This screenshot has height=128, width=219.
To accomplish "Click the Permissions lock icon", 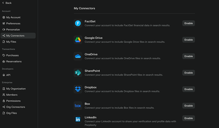I will click(4, 101).
